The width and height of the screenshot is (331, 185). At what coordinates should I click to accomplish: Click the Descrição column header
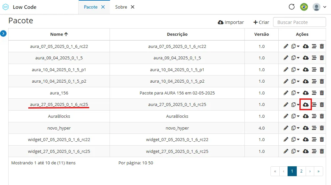pos(177,34)
